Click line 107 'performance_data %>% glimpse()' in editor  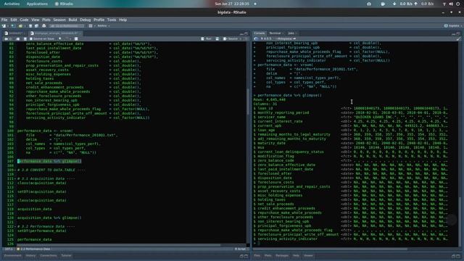[49, 161]
